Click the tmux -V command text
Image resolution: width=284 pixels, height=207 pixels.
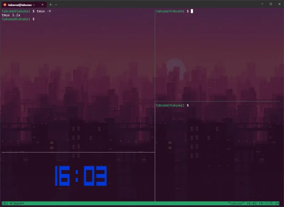tap(43, 11)
